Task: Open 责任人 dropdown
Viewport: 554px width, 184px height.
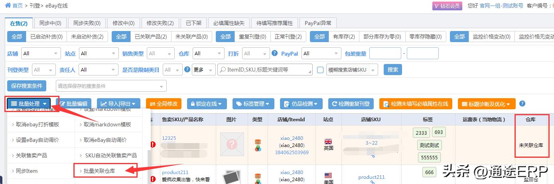Action: click(98, 70)
